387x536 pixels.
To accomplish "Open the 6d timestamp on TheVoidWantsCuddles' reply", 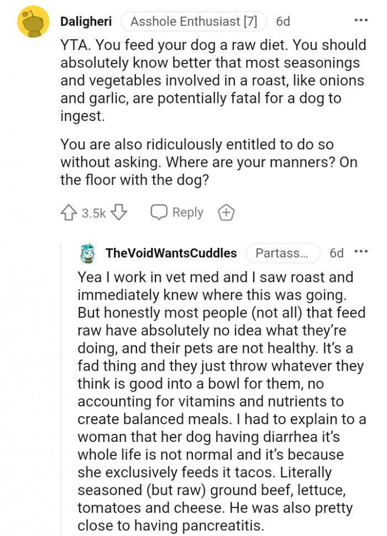I will click(336, 253).
